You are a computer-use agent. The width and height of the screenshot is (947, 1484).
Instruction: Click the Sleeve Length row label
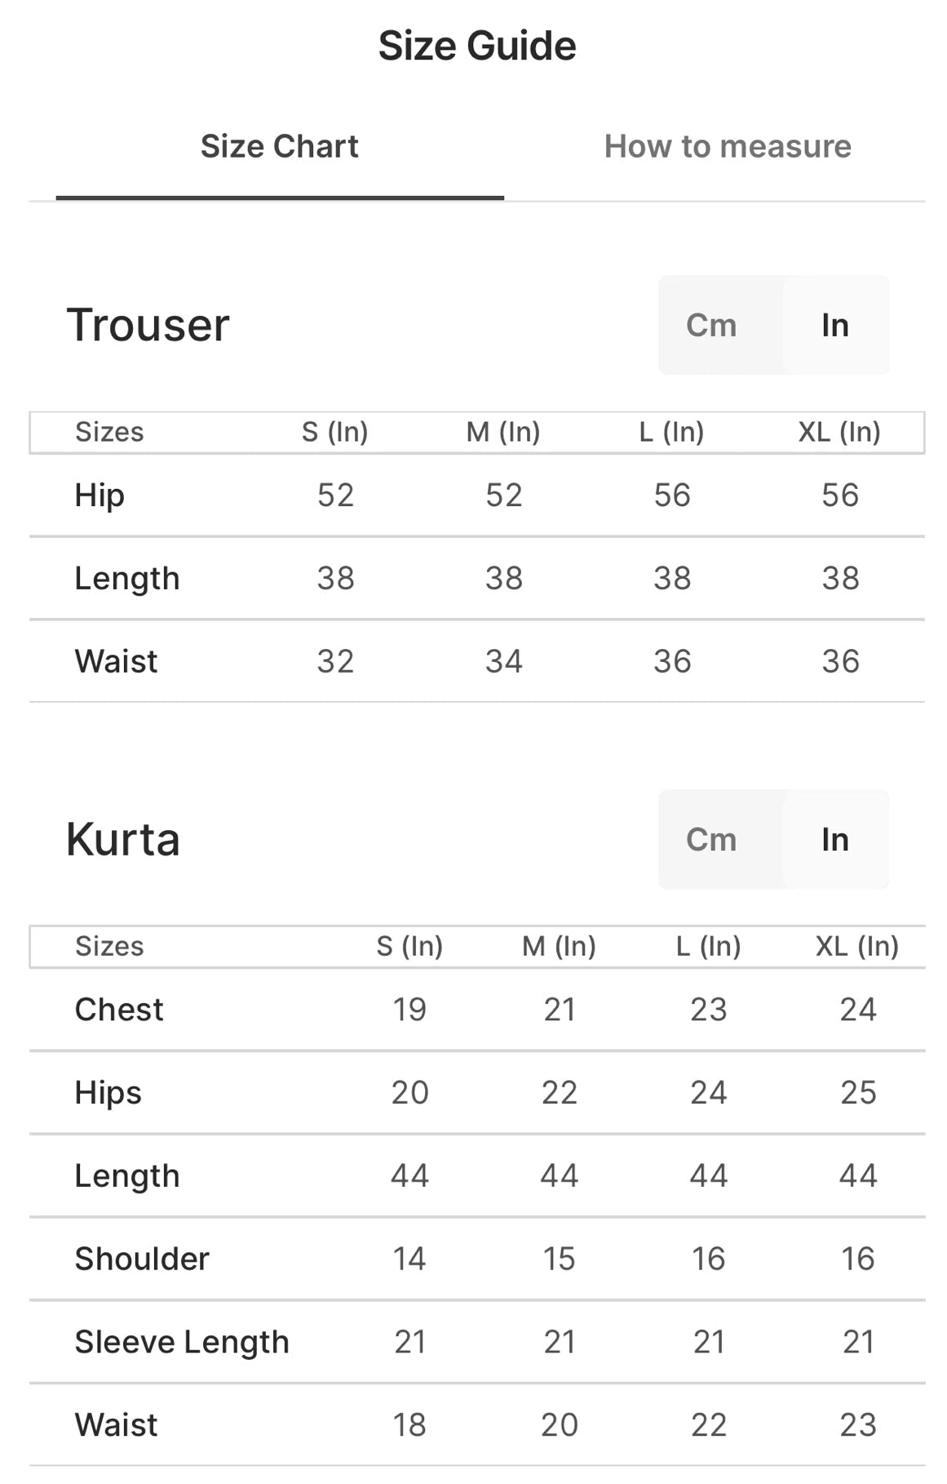[x=182, y=1342]
